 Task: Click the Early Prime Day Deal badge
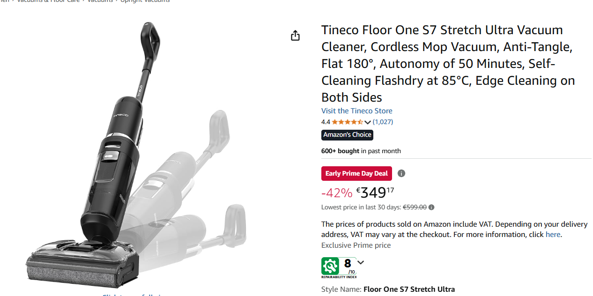pos(356,173)
